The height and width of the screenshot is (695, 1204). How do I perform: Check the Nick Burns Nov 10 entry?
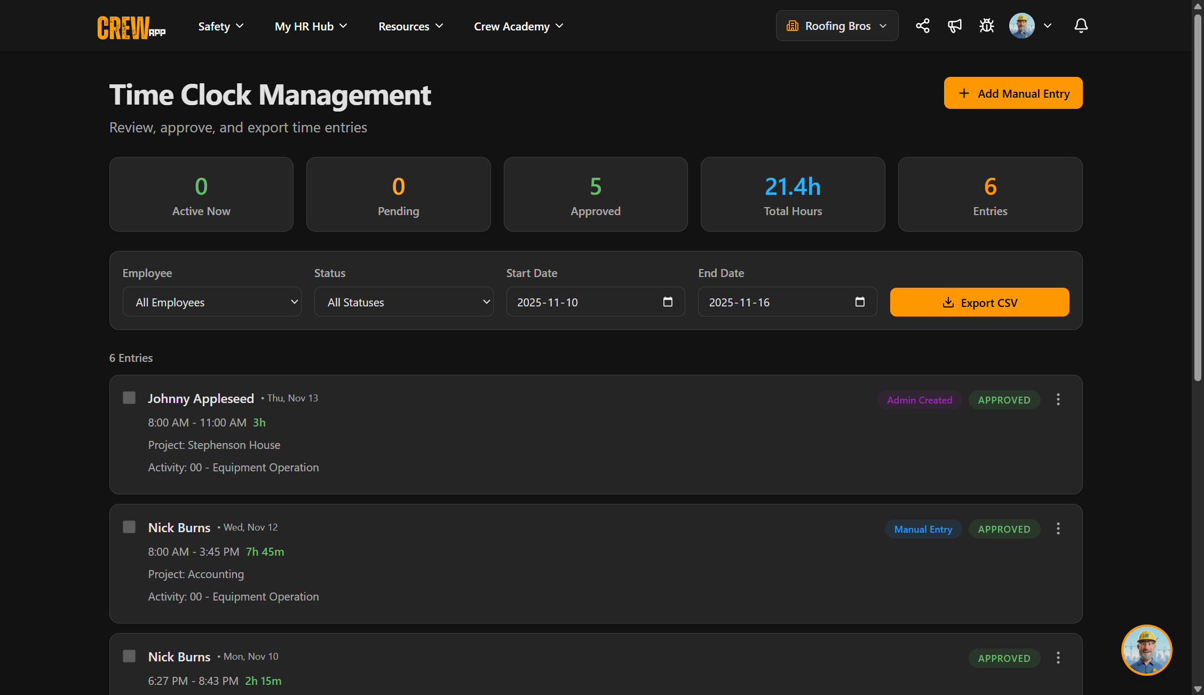(129, 655)
